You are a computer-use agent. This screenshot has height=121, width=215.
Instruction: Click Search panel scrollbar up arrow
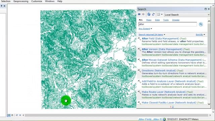point(209,21)
